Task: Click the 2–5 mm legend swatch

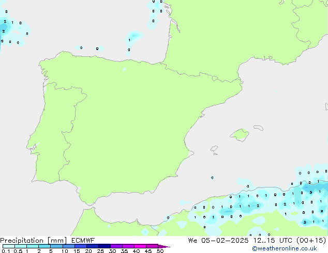Action: (x=44, y=246)
